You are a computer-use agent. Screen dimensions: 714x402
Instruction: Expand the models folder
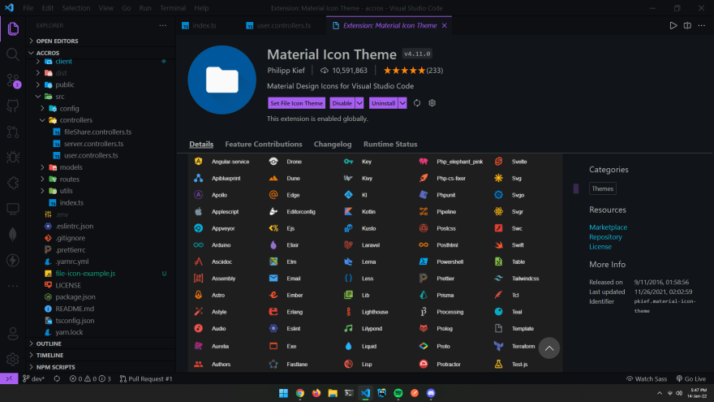click(71, 167)
